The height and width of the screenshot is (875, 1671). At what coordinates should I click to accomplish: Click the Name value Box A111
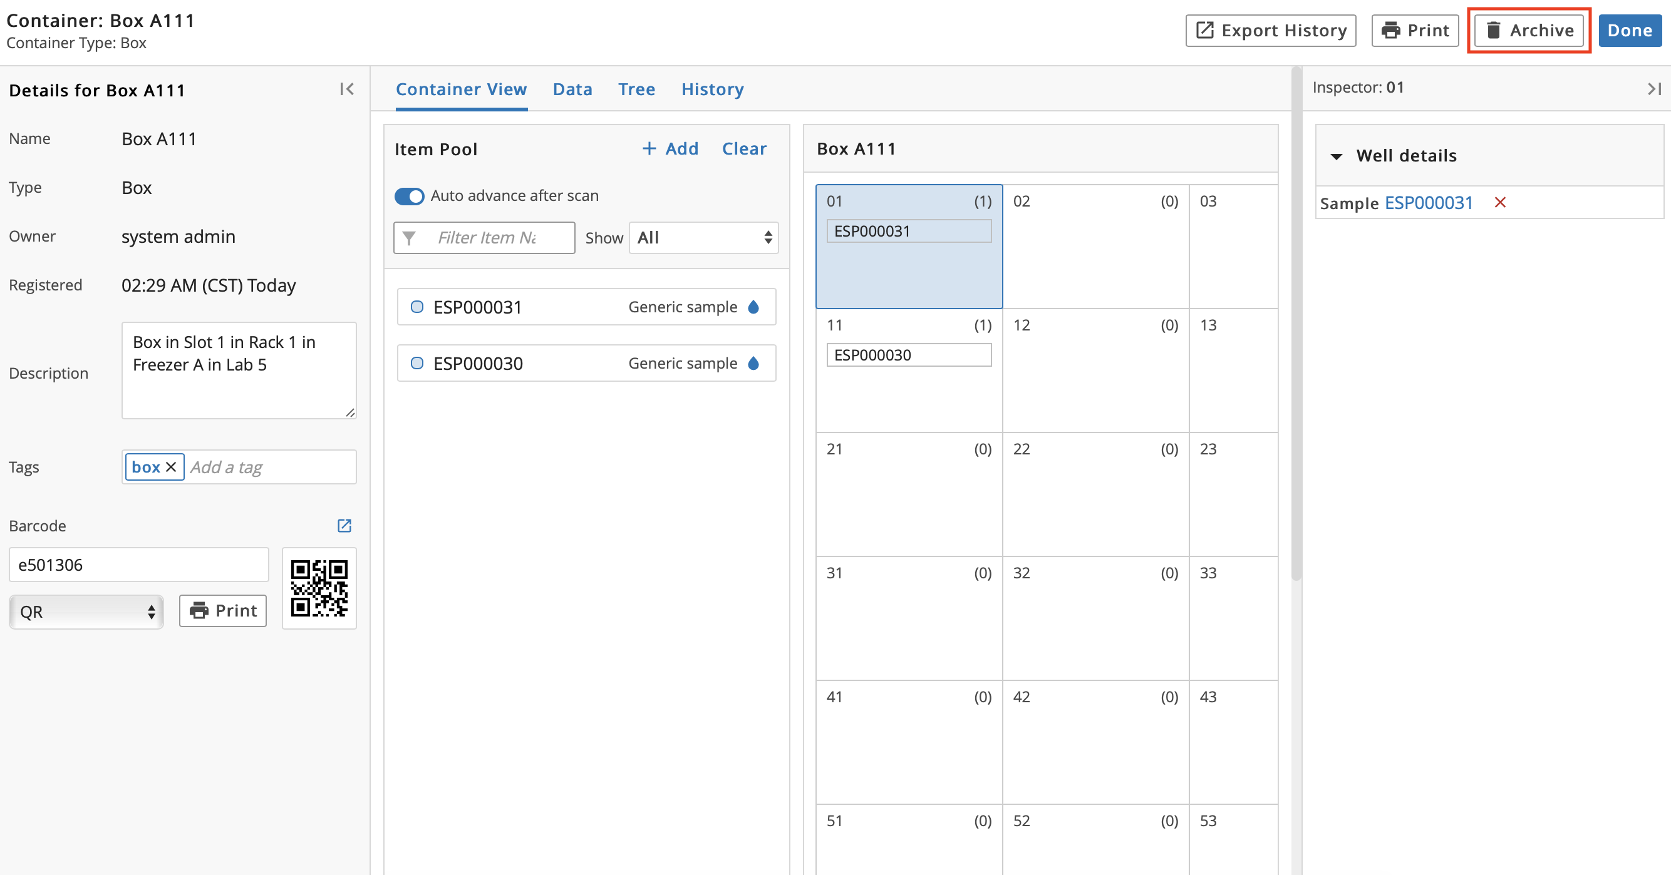click(159, 139)
